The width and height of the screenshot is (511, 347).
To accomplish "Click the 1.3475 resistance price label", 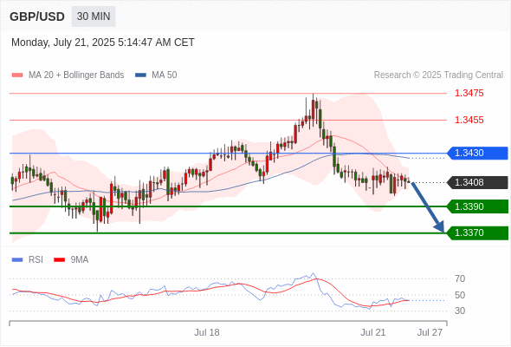I will point(469,93).
